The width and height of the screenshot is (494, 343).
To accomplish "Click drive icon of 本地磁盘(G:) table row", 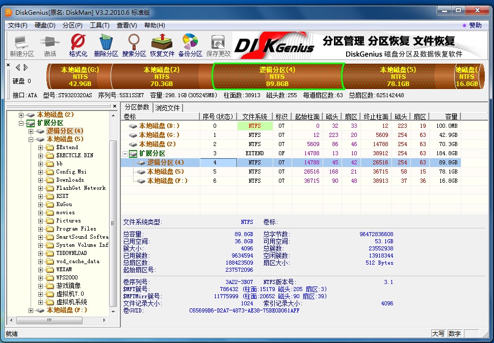I will tap(133, 135).
